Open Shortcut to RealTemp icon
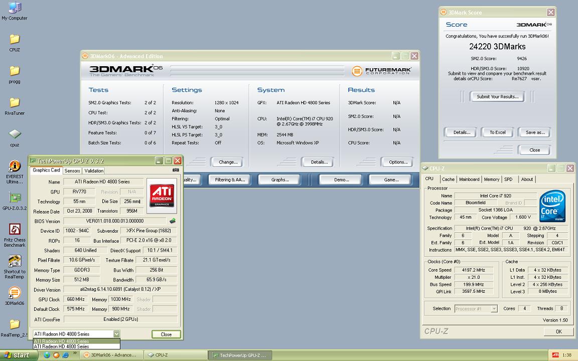 coord(15,267)
